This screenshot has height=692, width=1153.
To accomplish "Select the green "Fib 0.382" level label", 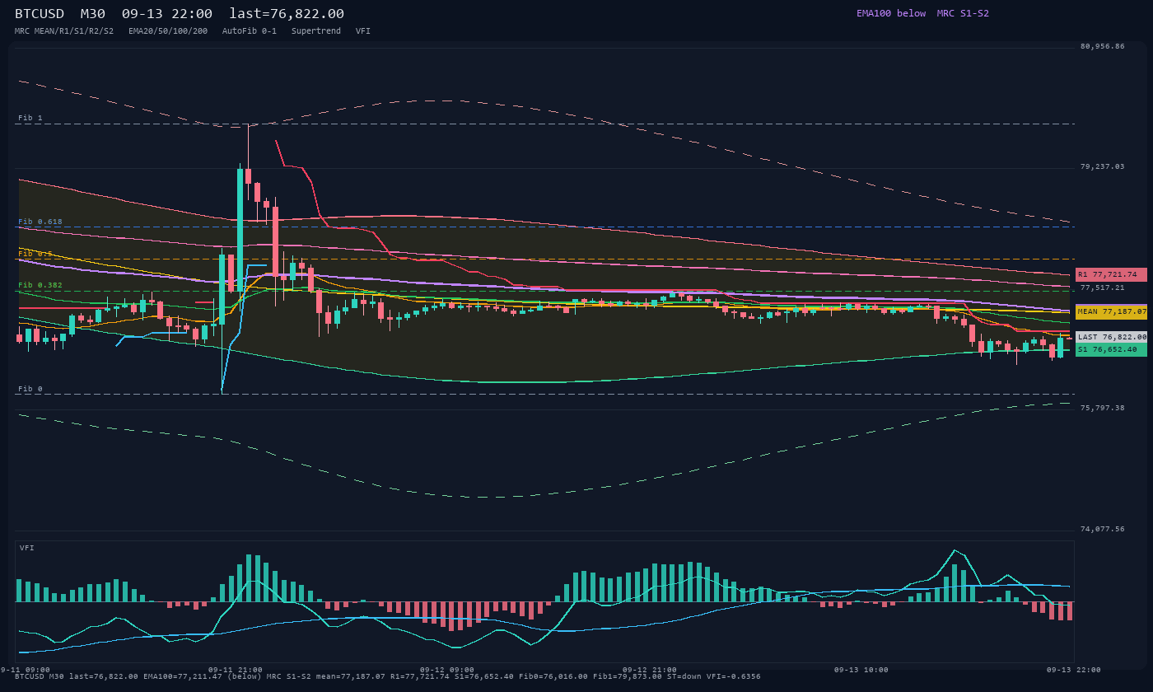I will coord(40,285).
